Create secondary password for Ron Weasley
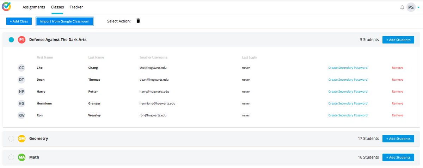 coord(348,115)
